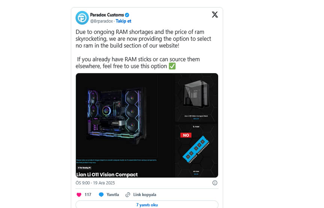The width and height of the screenshot is (324, 208).
Task: Click the Link kopyala label
Action: (x=145, y=195)
